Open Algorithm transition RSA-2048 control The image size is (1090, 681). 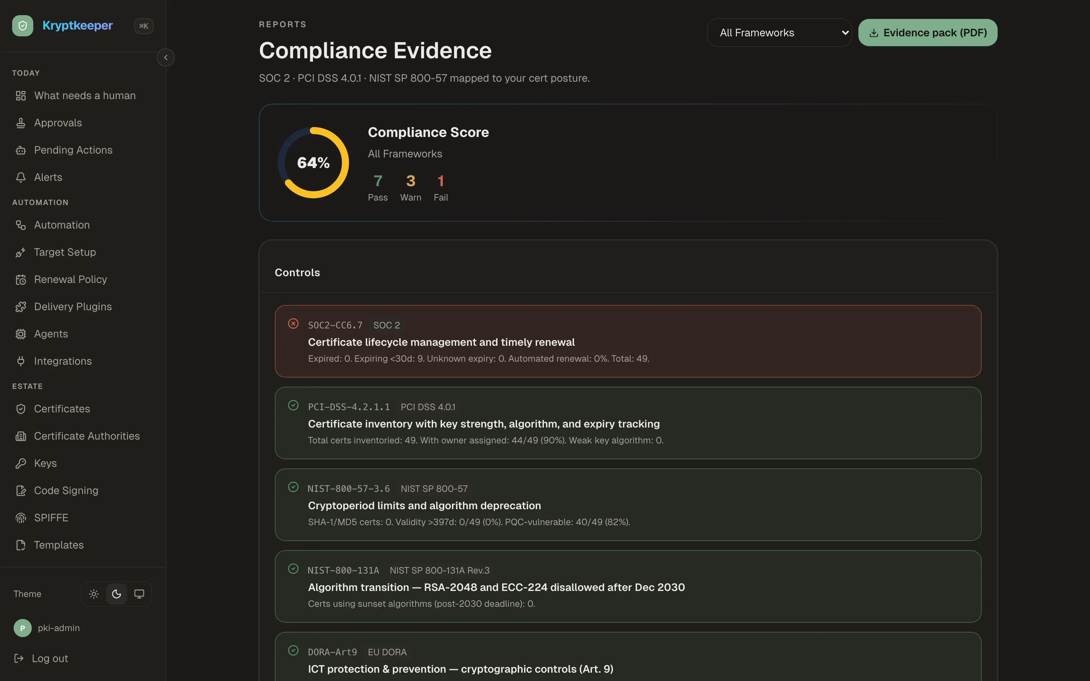tap(628, 586)
